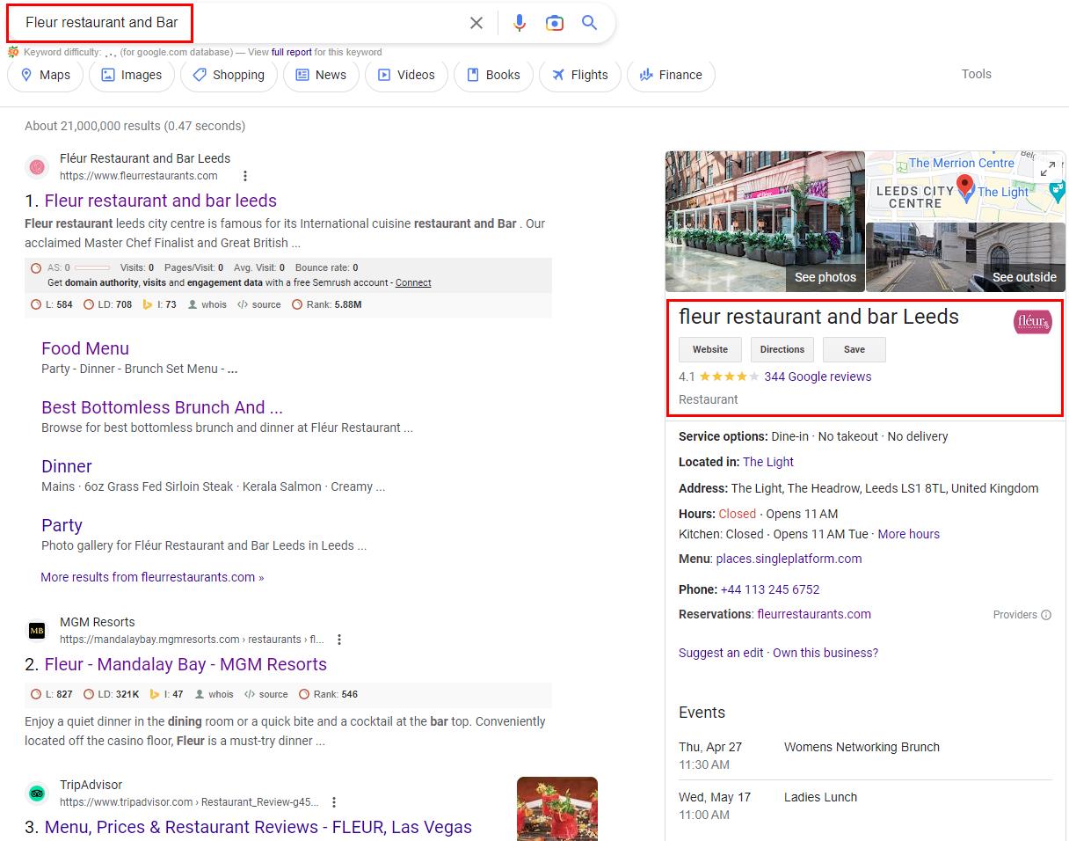
Task: Get Directions to the restaurant
Action: point(782,349)
